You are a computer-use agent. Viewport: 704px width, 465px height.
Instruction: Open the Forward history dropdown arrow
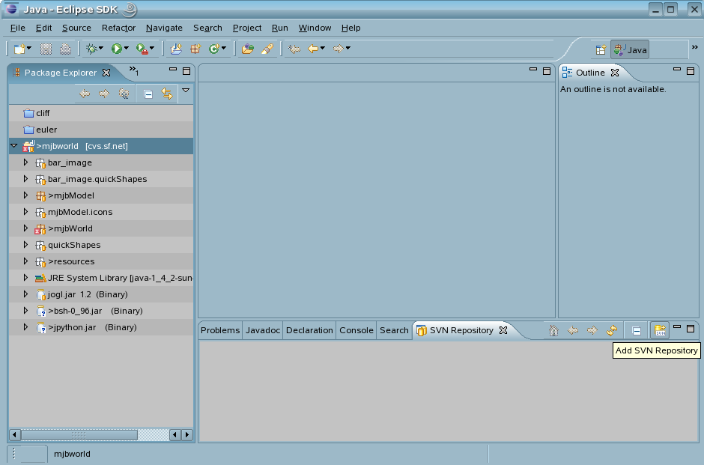click(x=348, y=48)
